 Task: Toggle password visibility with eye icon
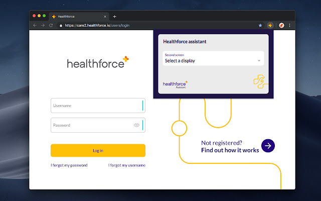tap(136, 125)
